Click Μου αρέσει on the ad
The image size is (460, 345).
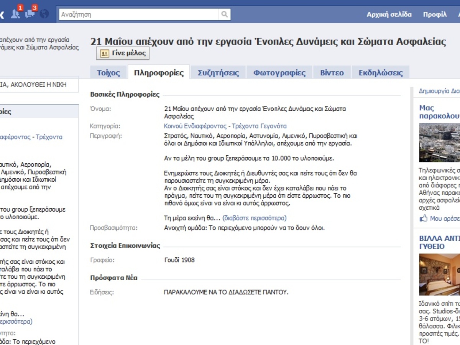click(445, 219)
